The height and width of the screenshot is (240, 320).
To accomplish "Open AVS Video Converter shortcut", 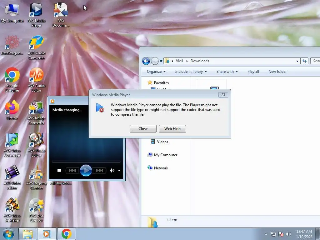I will (12, 145).
